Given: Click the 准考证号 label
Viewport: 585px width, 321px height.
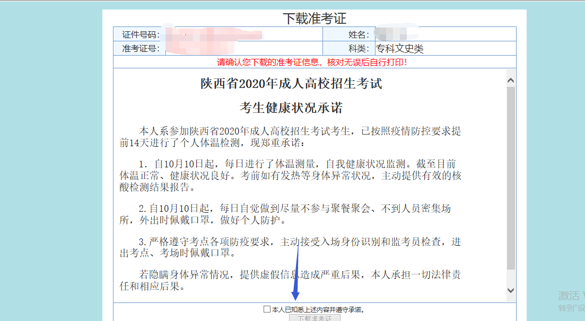Looking at the screenshot, I should pos(141,49).
